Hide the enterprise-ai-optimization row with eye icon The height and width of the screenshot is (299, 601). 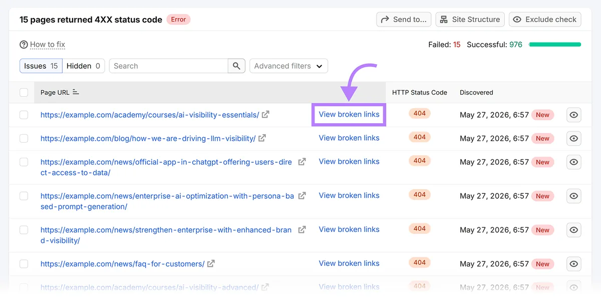point(574,196)
